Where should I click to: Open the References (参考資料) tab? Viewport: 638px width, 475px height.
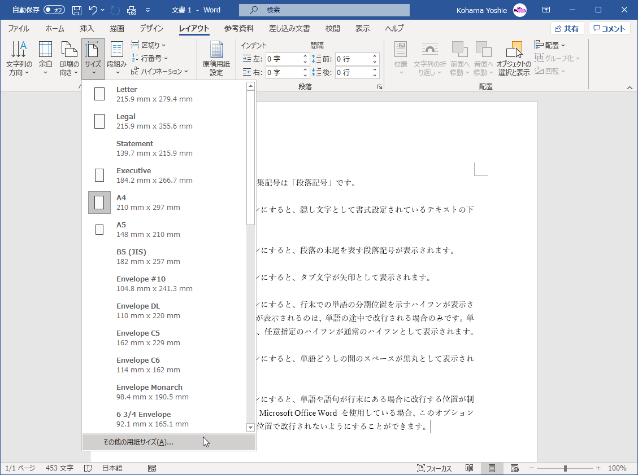[x=239, y=28]
